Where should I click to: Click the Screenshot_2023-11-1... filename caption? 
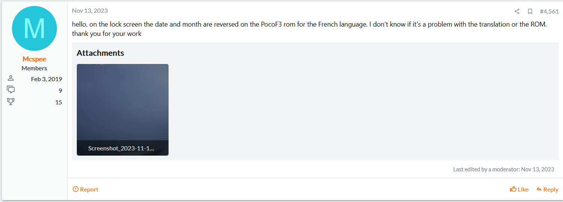[121, 148]
